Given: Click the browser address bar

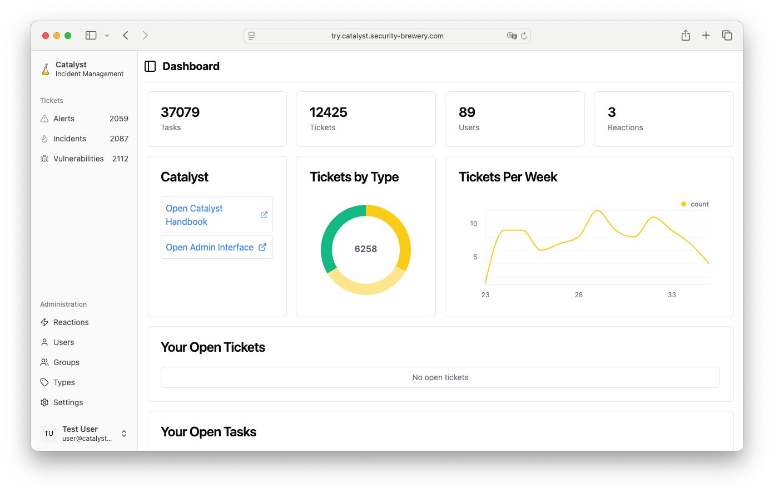Looking at the screenshot, I should (386, 35).
